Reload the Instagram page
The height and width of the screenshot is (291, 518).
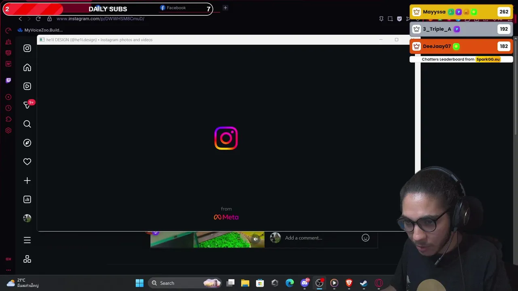(x=38, y=19)
